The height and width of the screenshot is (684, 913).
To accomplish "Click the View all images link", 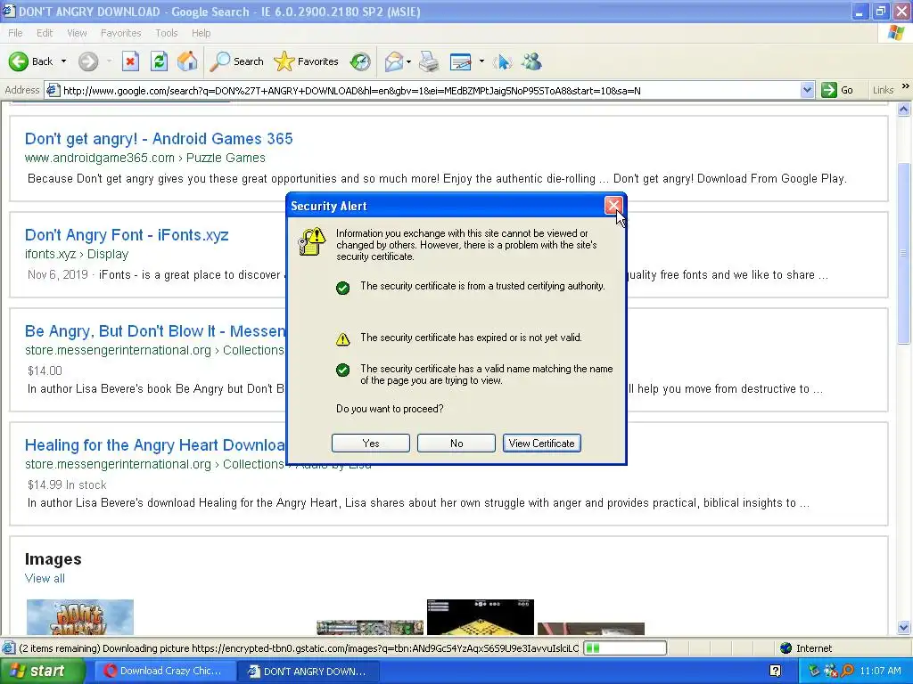I will 45,578.
